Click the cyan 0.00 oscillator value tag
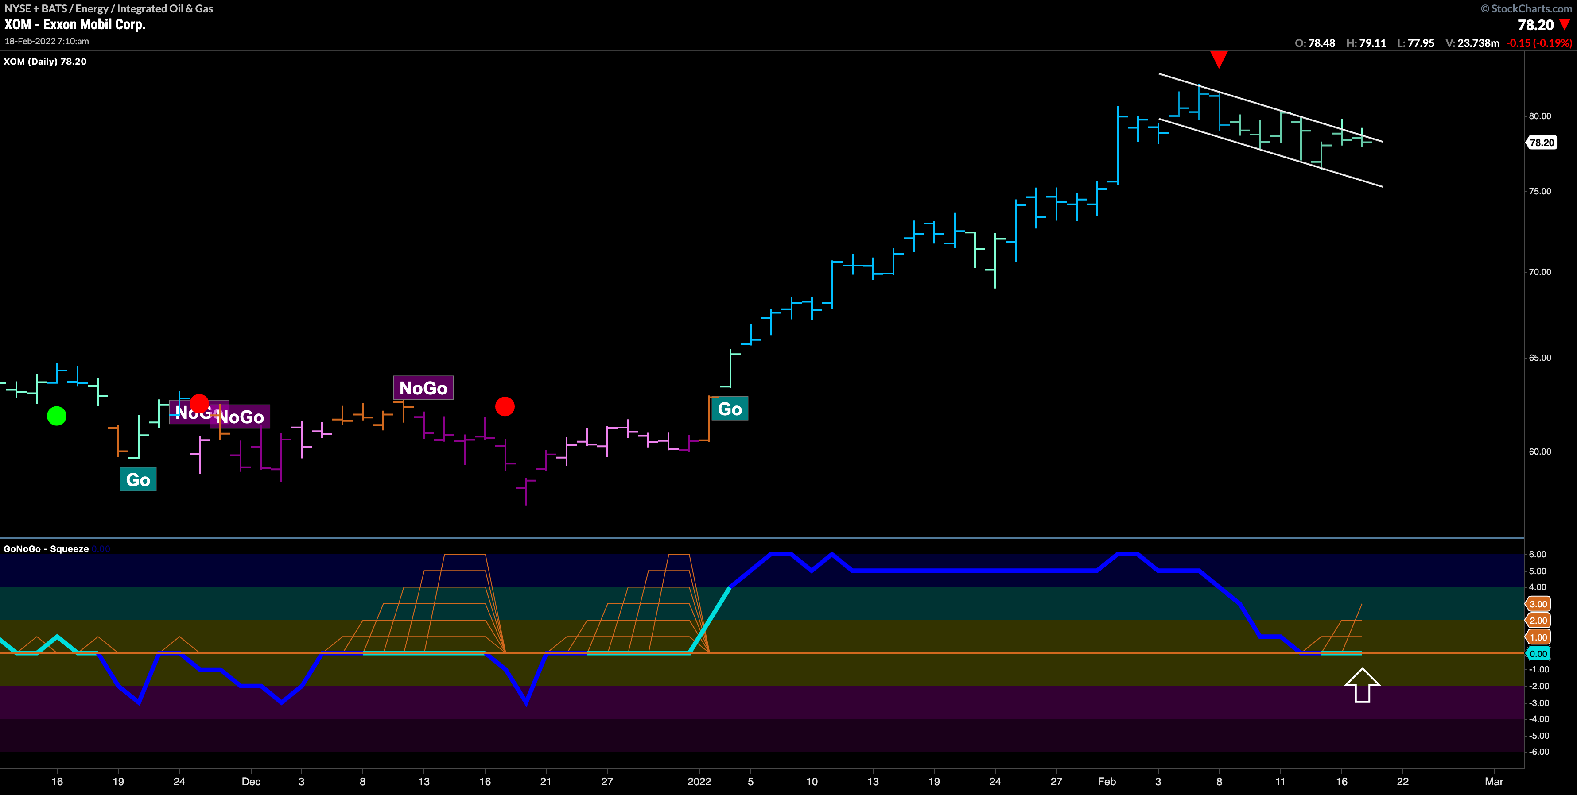1577x795 pixels. pos(1538,654)
